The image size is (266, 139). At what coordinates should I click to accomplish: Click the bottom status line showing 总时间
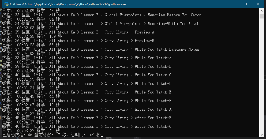tap(52, 135)
